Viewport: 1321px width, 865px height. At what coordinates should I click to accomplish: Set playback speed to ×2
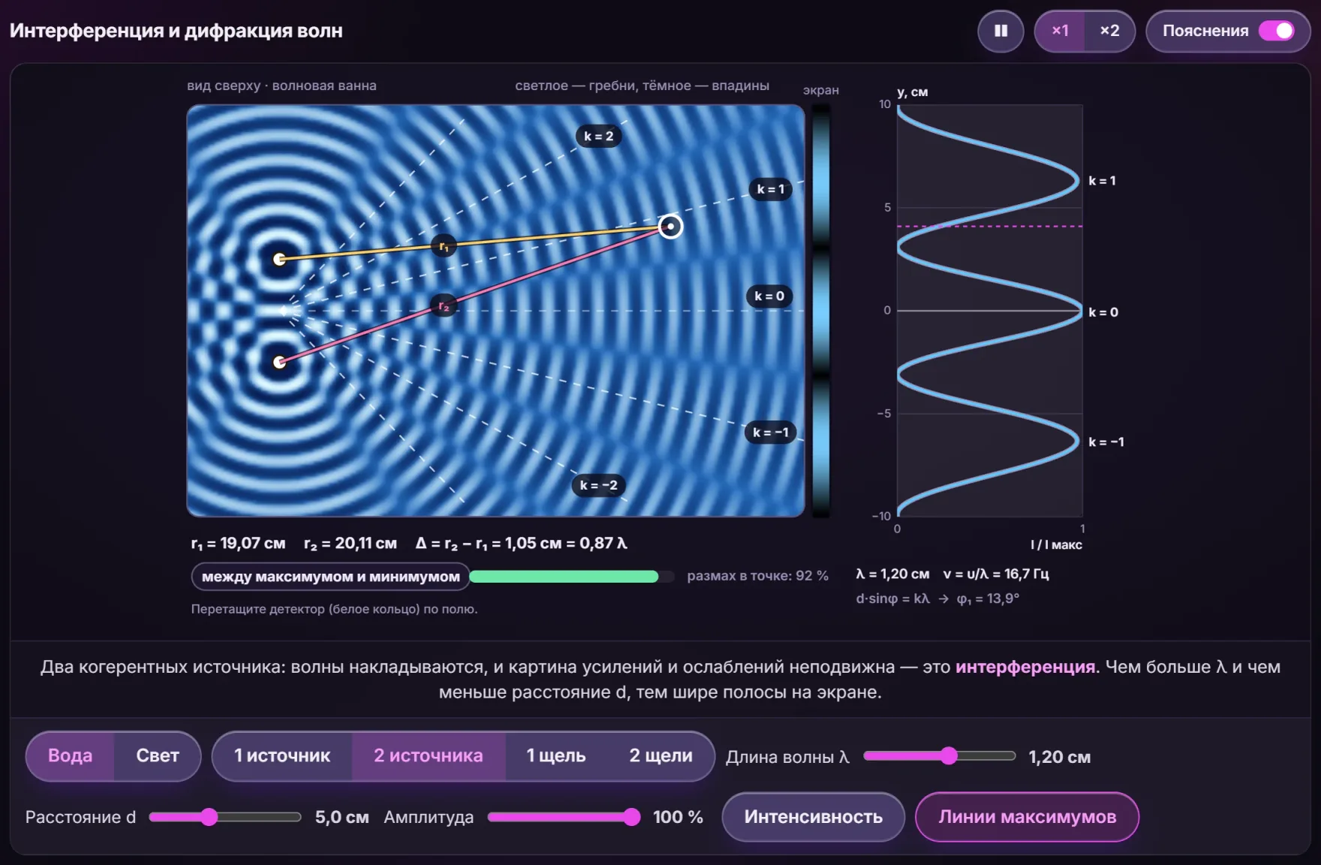[1109, 31]
